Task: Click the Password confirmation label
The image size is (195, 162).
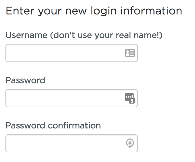Action: [53, 126]
